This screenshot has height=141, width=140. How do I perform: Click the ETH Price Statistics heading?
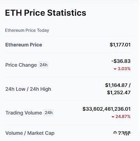tap(46, 13)
